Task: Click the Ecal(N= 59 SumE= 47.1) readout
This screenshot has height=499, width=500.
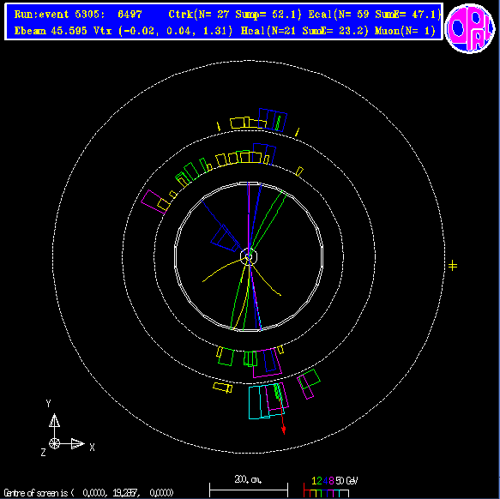Action: point(375,14)
